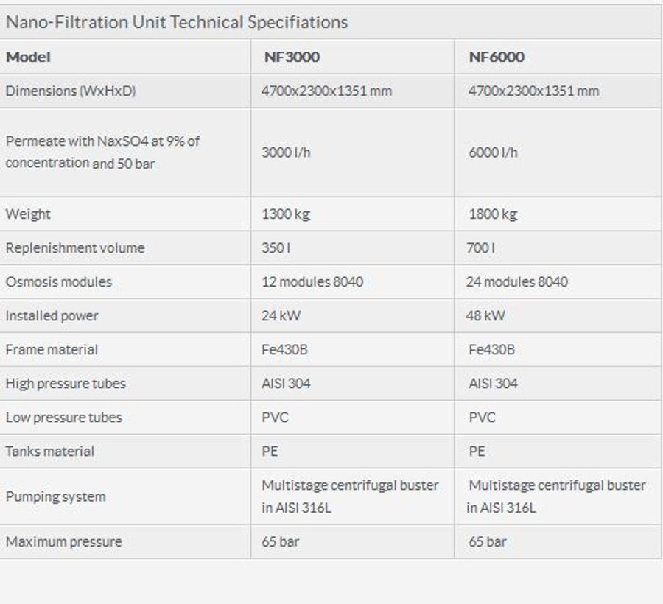Select the 48 kW installed power cell
This screenshot has height=604, width=663.
[x=487, y=316]
